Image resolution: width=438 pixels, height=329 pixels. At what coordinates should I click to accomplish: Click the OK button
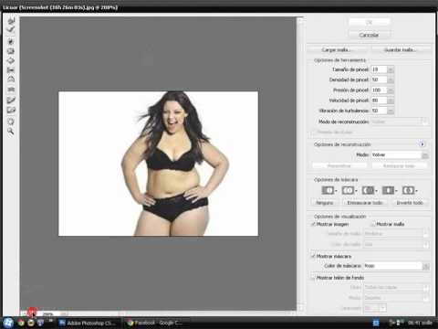[x=369, y=22]
